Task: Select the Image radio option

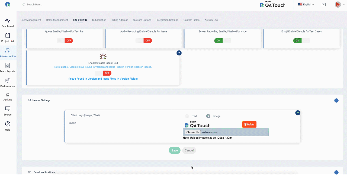Action: coord(208,116)
